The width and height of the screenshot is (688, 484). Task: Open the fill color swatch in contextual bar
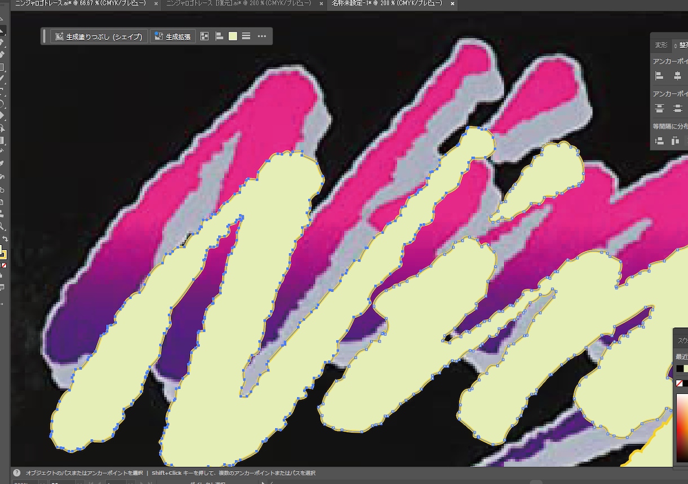point(233,37)
